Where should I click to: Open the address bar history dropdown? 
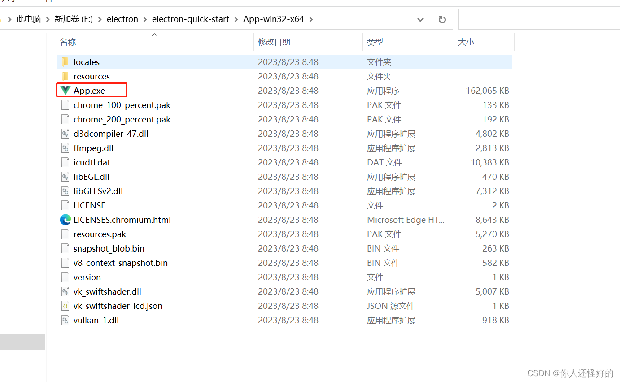pyautogui.click(x=420, y=19)
